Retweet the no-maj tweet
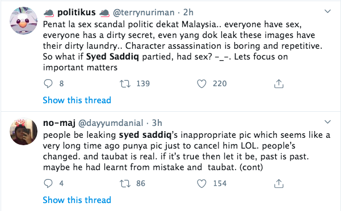The width and height of the screenshot is (341, 211). 125,183
